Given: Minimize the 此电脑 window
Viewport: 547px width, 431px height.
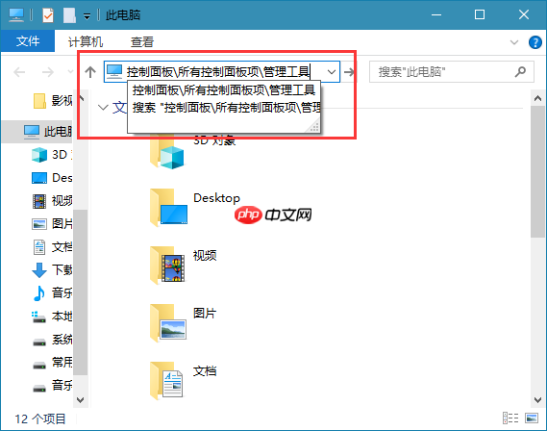Looking at the screenshot, I should click(x=436, y=14).
